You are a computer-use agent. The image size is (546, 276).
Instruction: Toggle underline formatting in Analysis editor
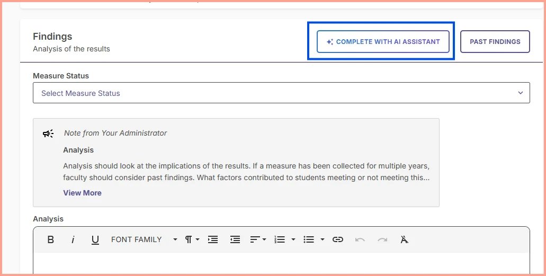coord(95,240)
